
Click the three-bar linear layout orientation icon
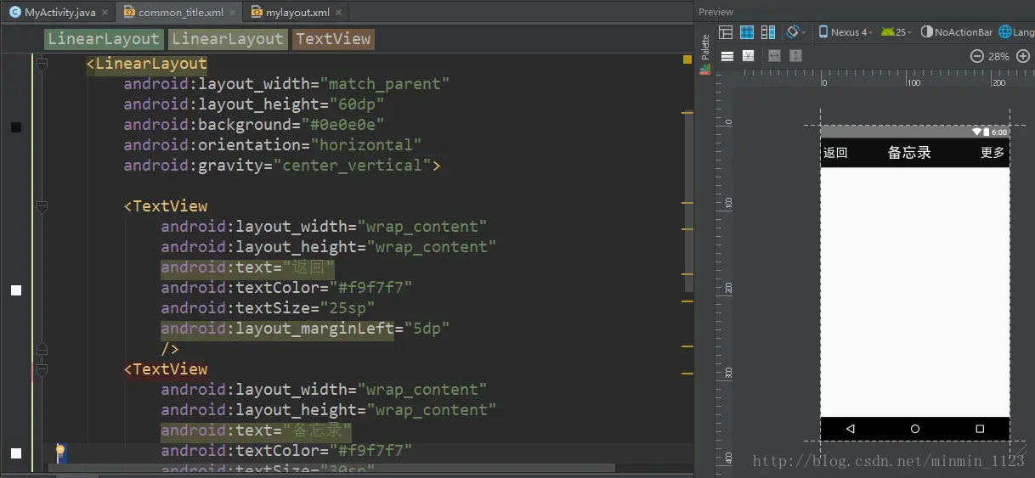point(727,56)
